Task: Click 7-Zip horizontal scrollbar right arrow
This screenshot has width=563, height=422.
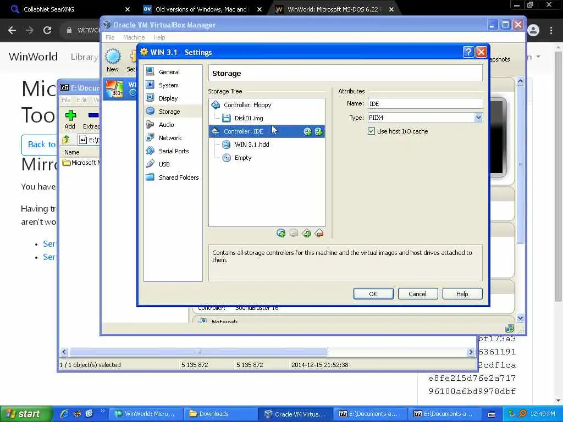Action: pyautogui.click(x=471, y=352)
